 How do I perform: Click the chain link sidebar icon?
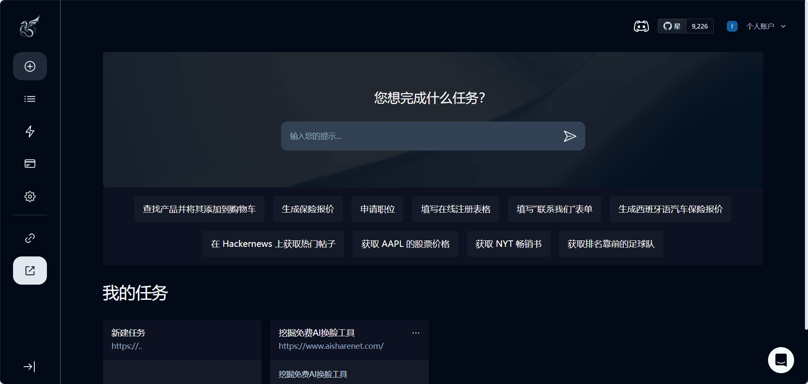pyautogui.click(x=30, y=238)
